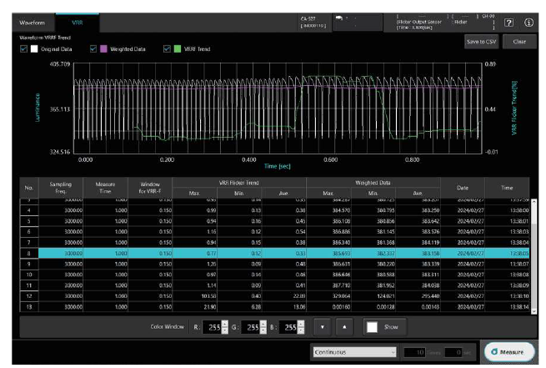Click the white Original Data color swatch
This screenshot has height=368, width=546.
click(x=34, y=48)
